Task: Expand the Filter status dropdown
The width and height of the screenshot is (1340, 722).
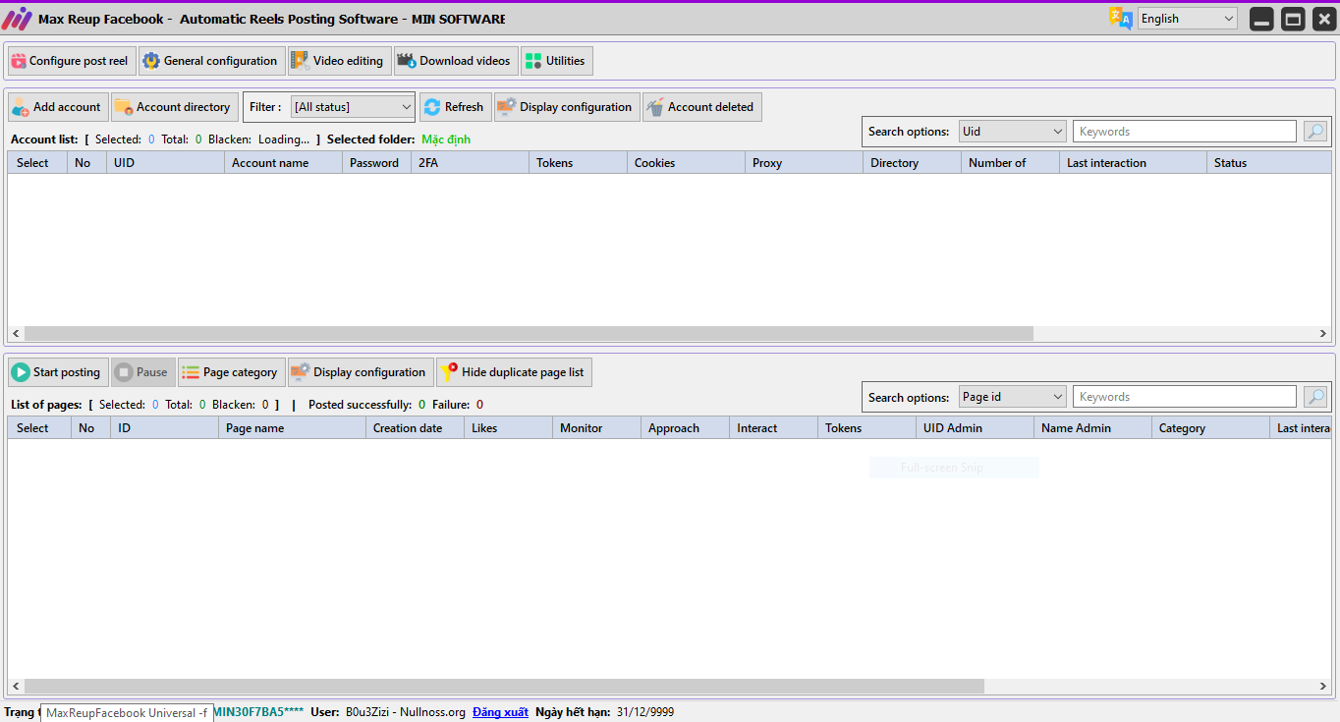Action: pyautogui.click(x=354, y=107)
